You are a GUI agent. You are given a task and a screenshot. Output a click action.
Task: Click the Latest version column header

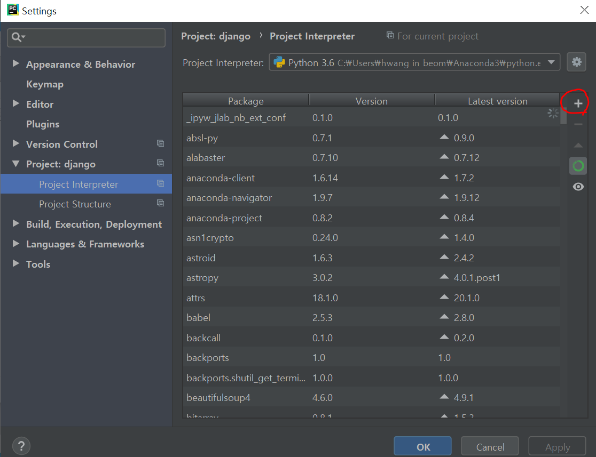tap(498, 101)
